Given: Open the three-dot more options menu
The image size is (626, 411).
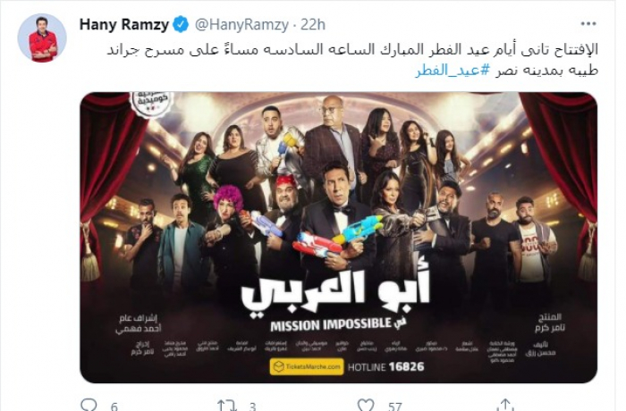Looking at the screenshot, I should tap(588, 24).
